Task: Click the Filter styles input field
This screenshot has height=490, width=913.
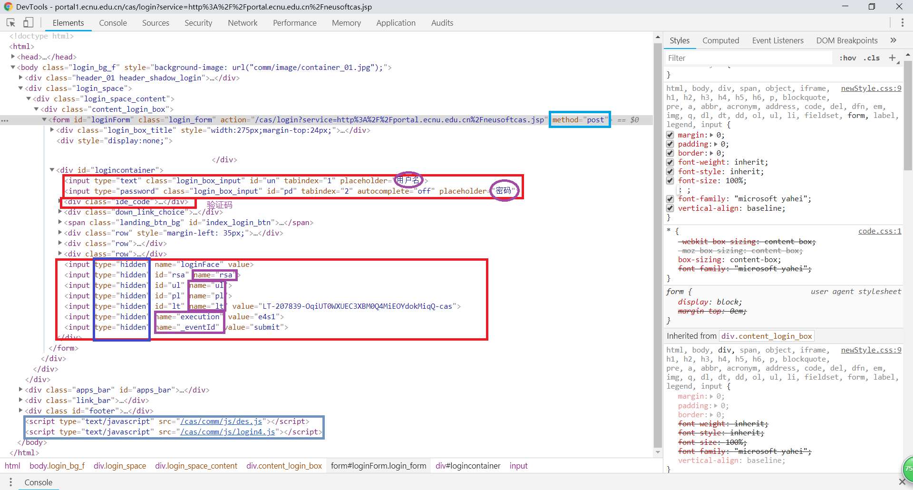Action: tap(748, 58)
